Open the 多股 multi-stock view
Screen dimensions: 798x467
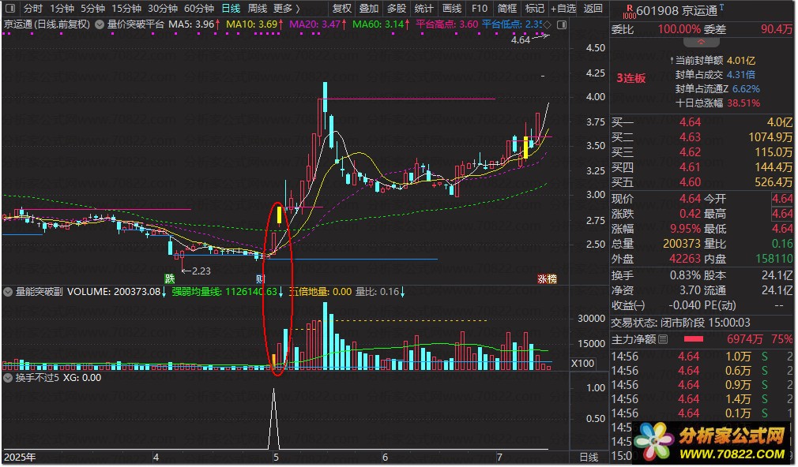tap(396, 8)
